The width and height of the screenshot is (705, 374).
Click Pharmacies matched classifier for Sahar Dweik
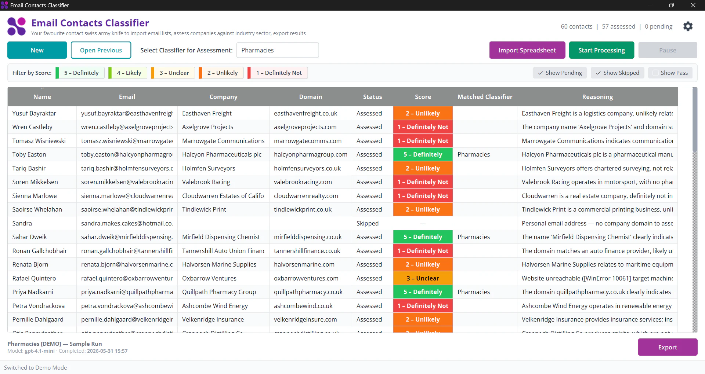click(485, 237)
